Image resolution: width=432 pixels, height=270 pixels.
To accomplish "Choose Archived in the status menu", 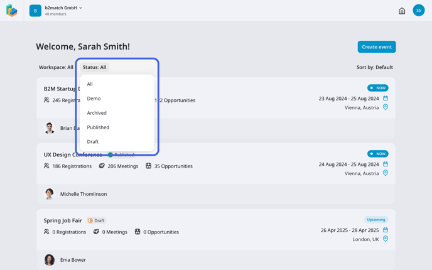I will tap(97, 113).
